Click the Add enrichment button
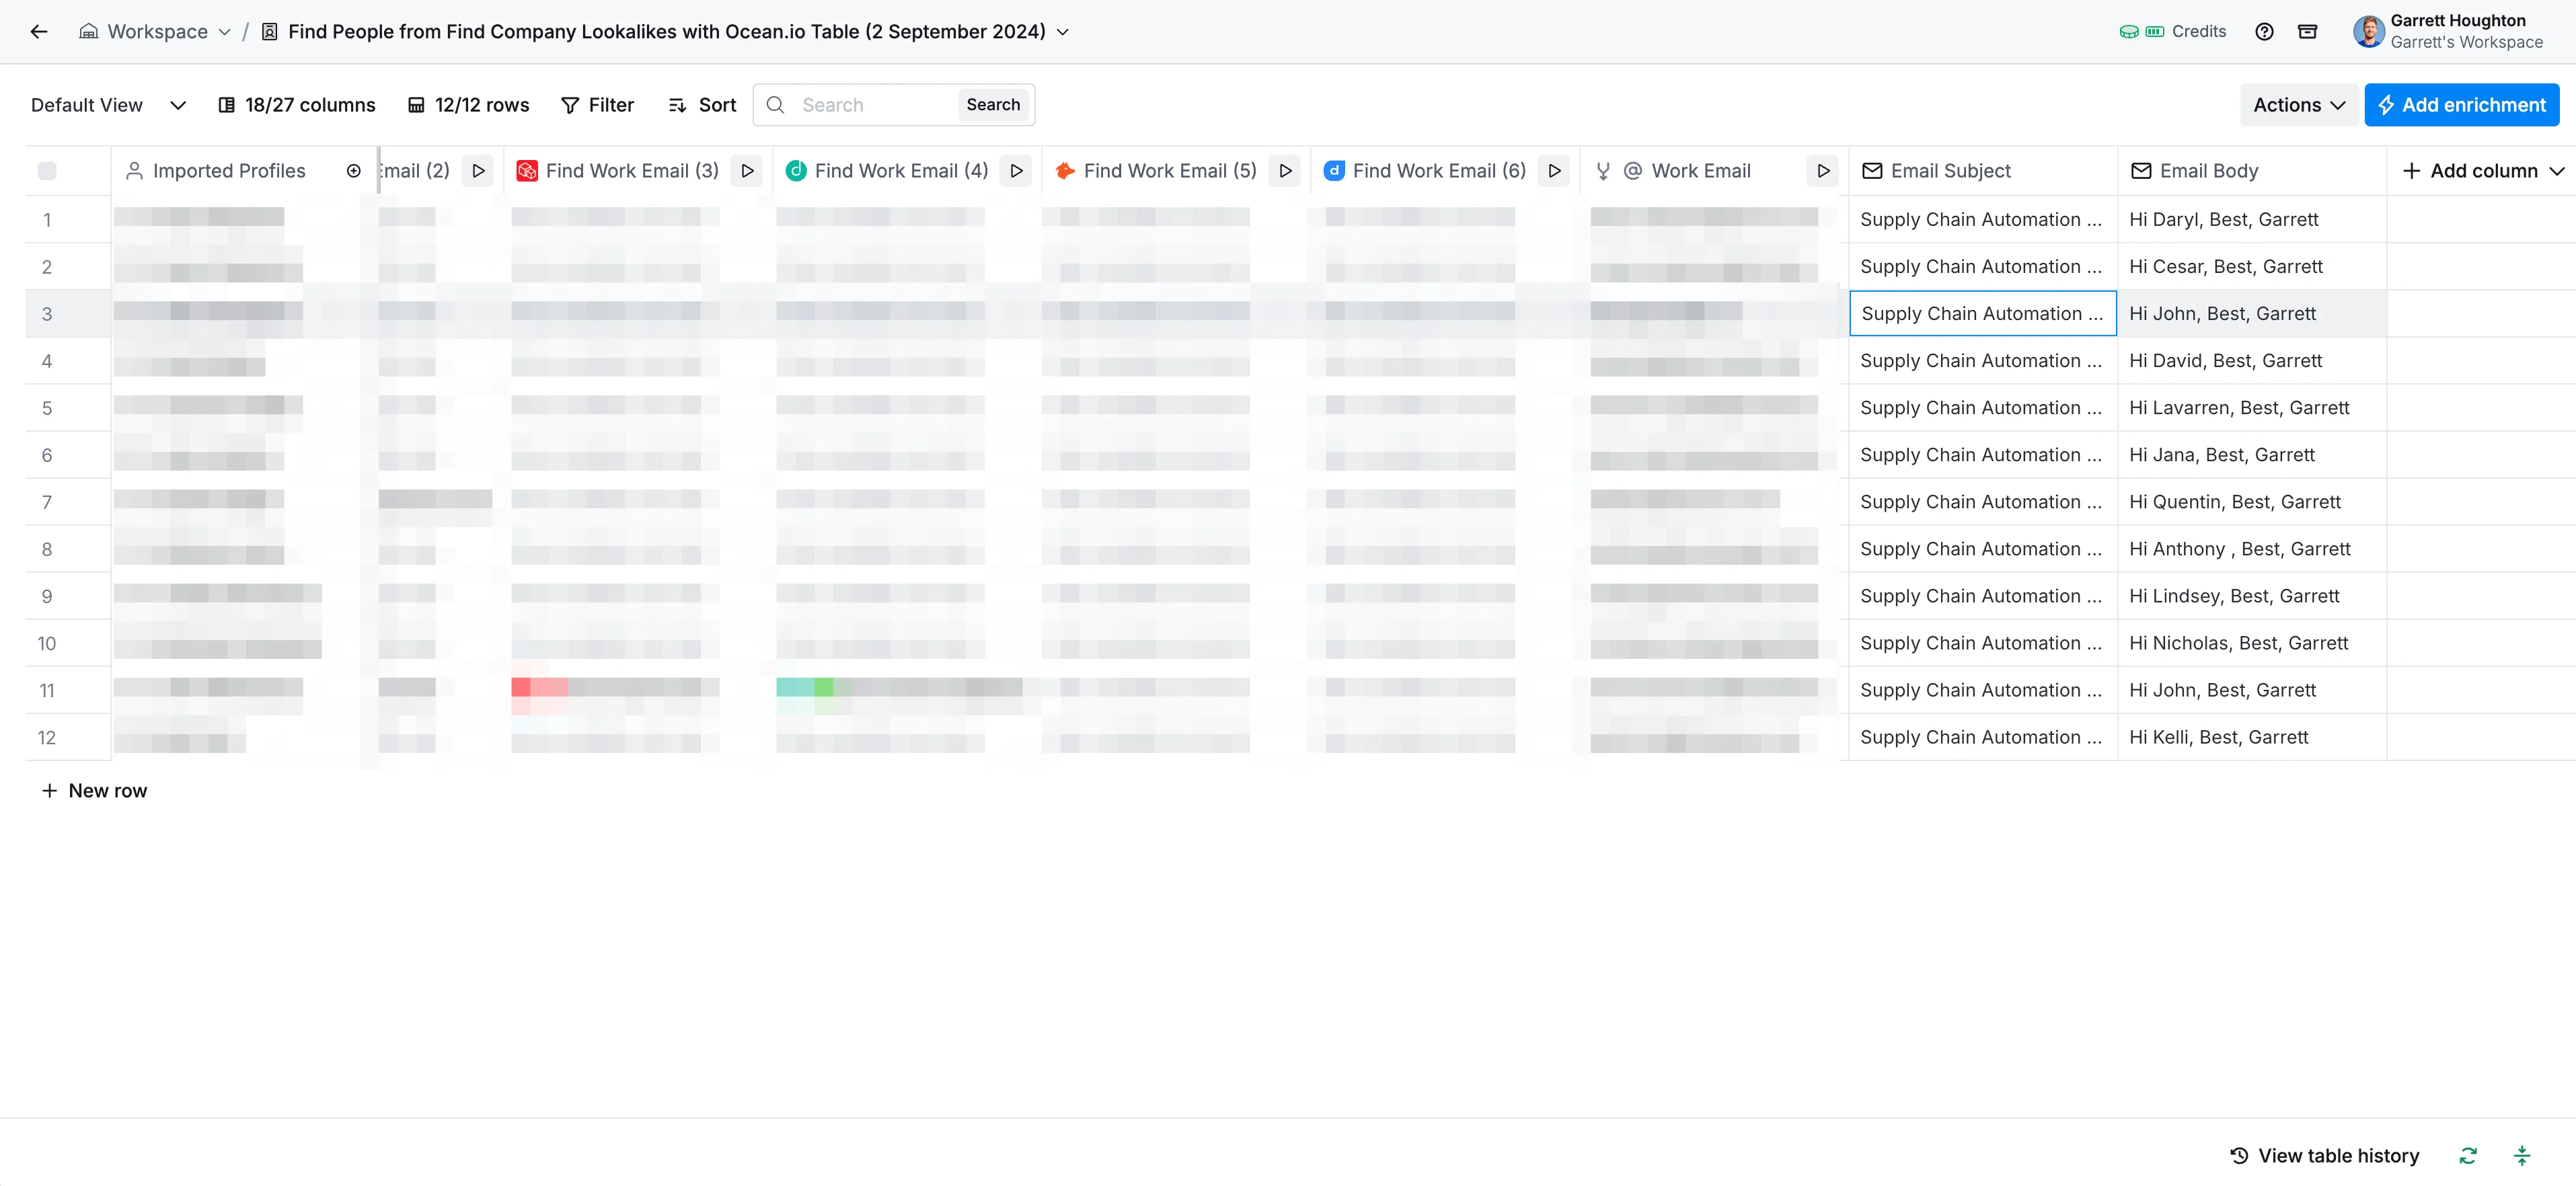This screenshot has width=2576, height=1186. pyautogui.click(x=2461, y=105)
